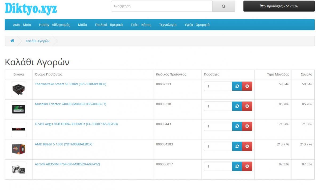
Task: Refresh quantity for Thermaltake Smart SE 530W
Action: [237, 86]
